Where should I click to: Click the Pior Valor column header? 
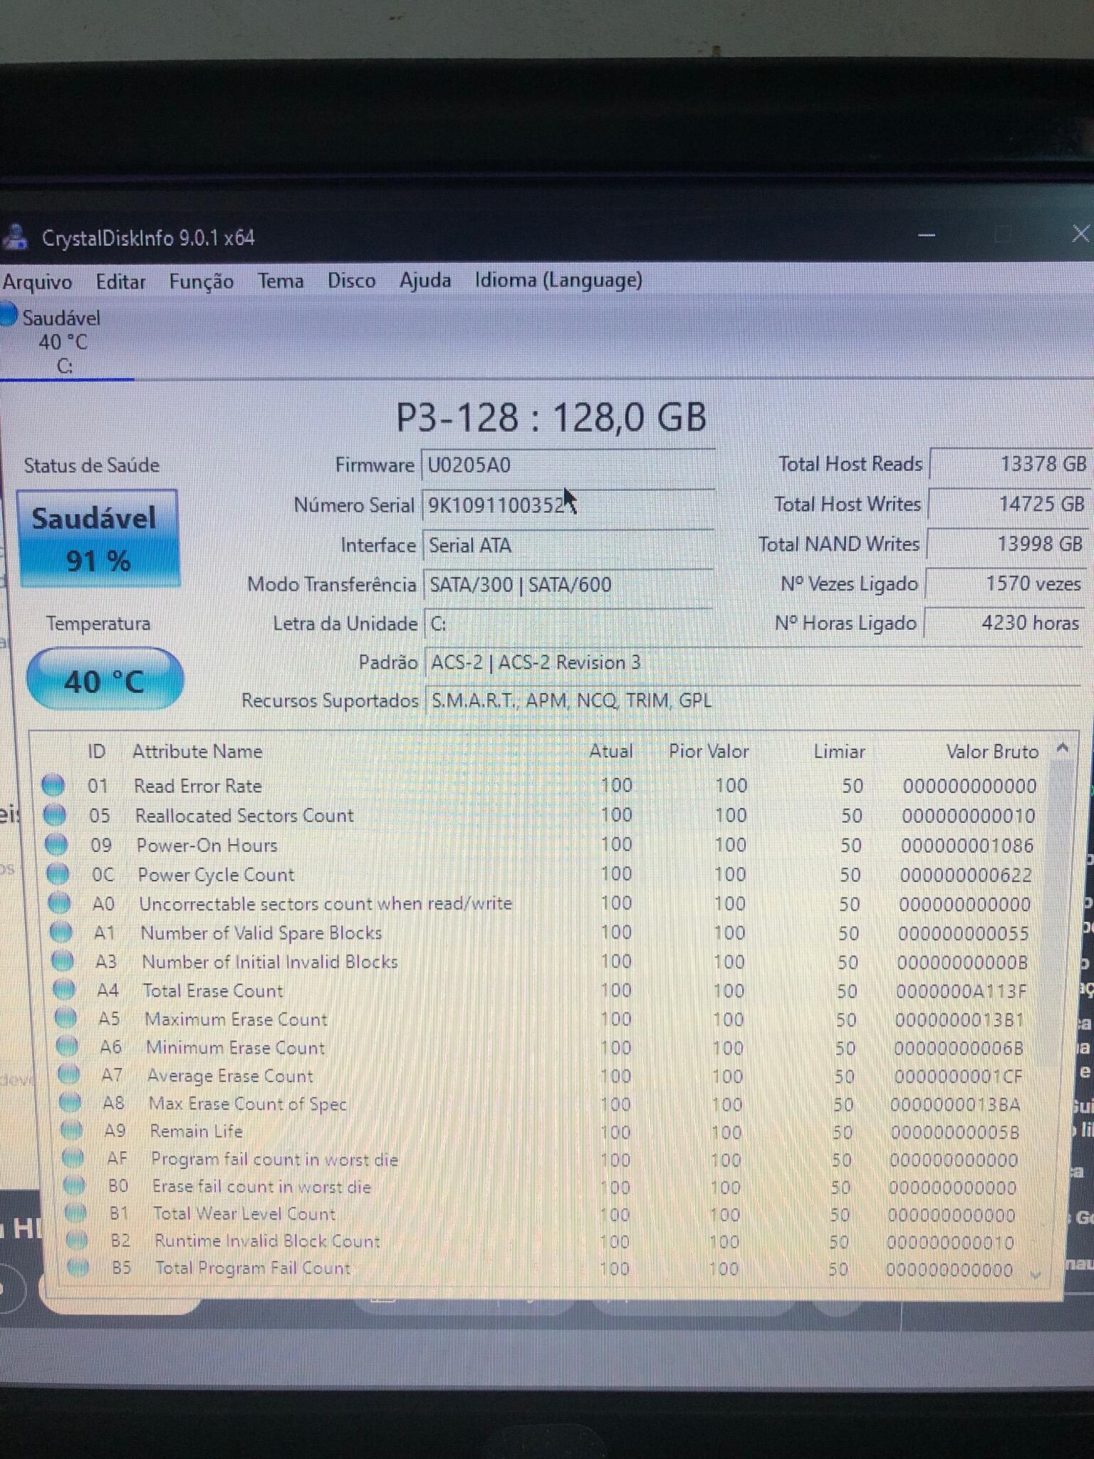(x=708, y=752)
